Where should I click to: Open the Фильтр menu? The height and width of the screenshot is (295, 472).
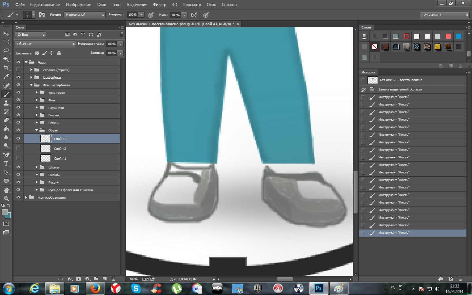click(160, 5)
